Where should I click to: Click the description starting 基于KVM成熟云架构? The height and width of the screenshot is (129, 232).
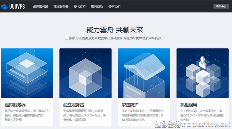tap(26, 115)
